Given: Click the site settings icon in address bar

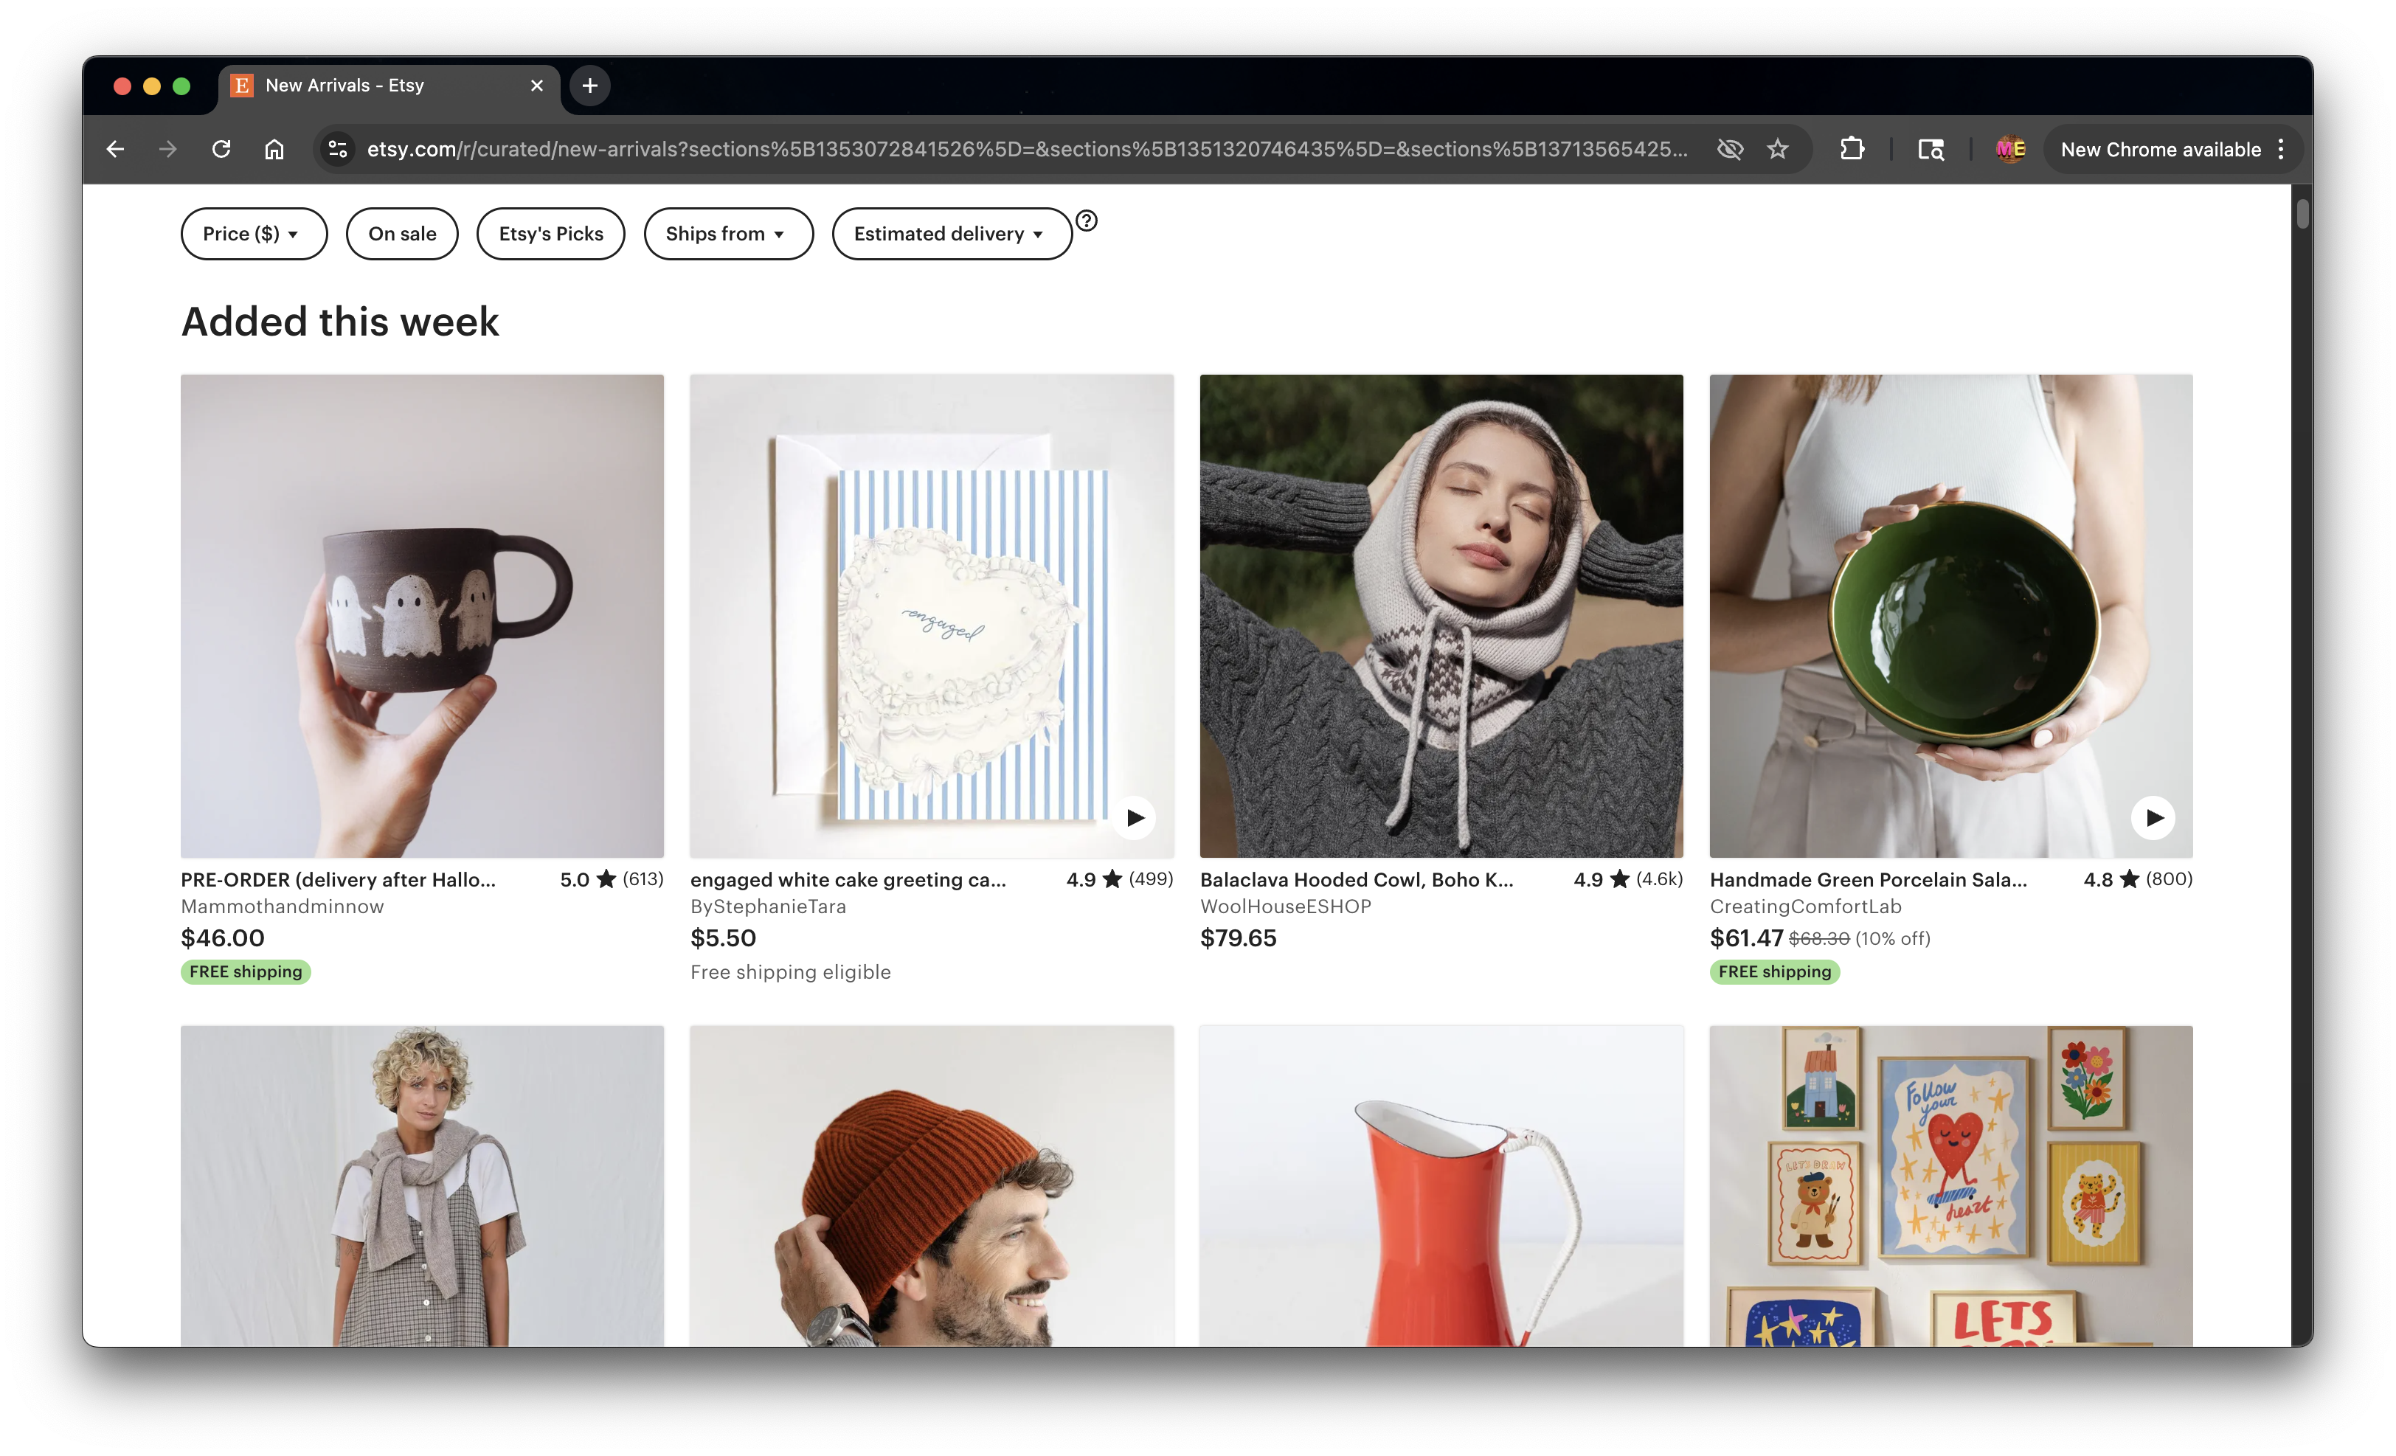Looking at the screenshot, I should [x=337, y=149].
